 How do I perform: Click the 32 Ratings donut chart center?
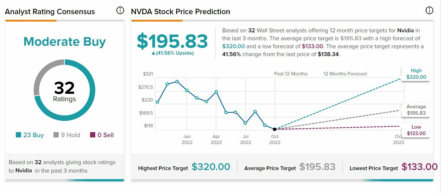tap(64, 91)
